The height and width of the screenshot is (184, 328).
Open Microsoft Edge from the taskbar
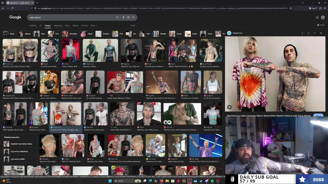tap(150, 181)
